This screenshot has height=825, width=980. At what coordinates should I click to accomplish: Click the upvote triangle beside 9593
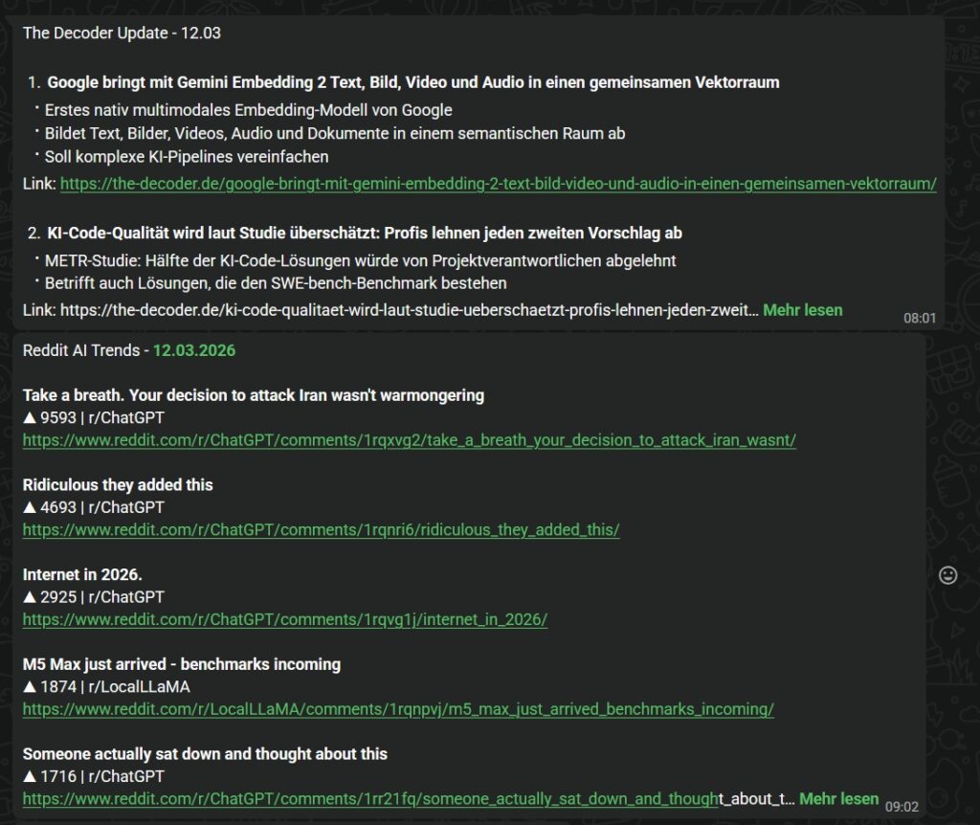30,418
